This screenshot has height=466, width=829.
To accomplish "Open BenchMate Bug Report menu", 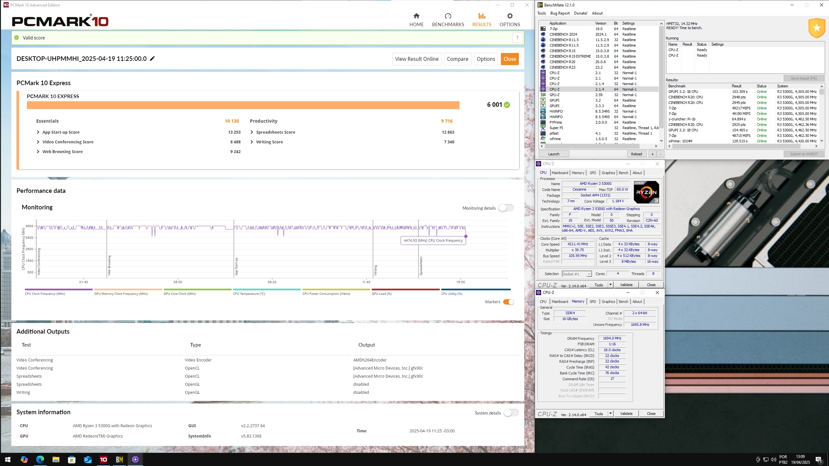I will [560, 13].
